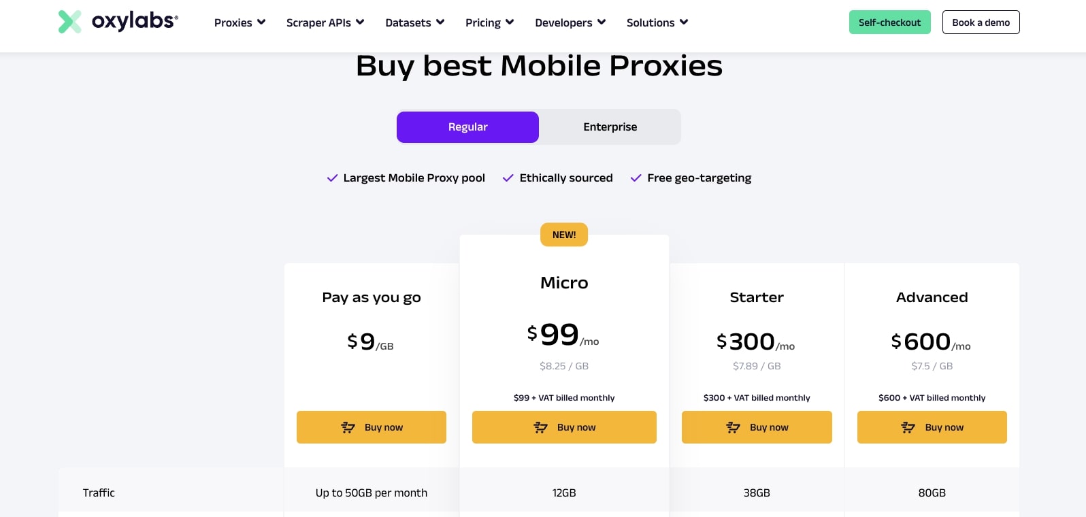1086x517 pixels.
Task: Click checkmark beside Ethically sourced
Action: [x=508, y=178]
